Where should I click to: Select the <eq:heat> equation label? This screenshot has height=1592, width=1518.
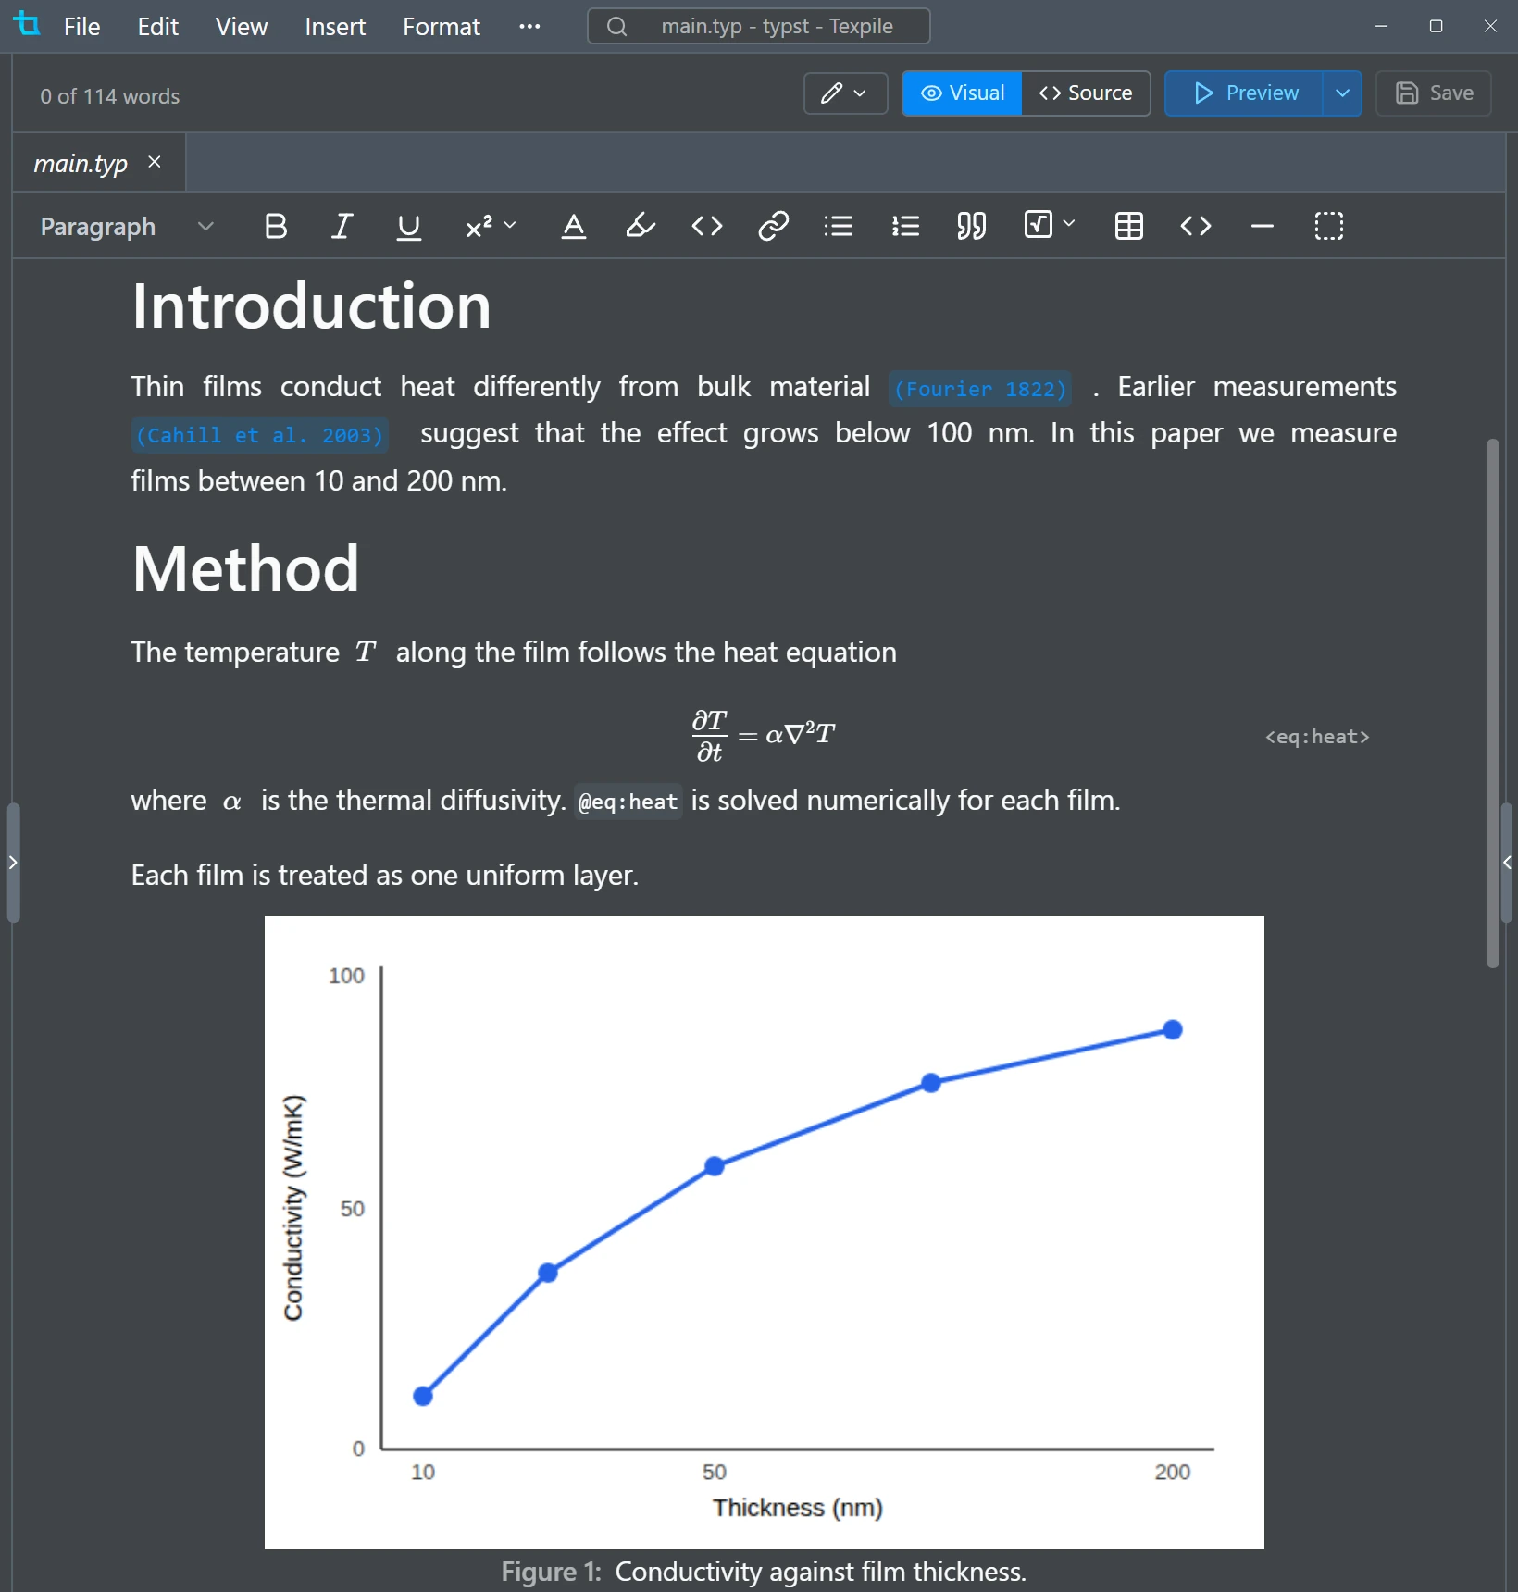pyautogui.click(x=1317, y=737)
